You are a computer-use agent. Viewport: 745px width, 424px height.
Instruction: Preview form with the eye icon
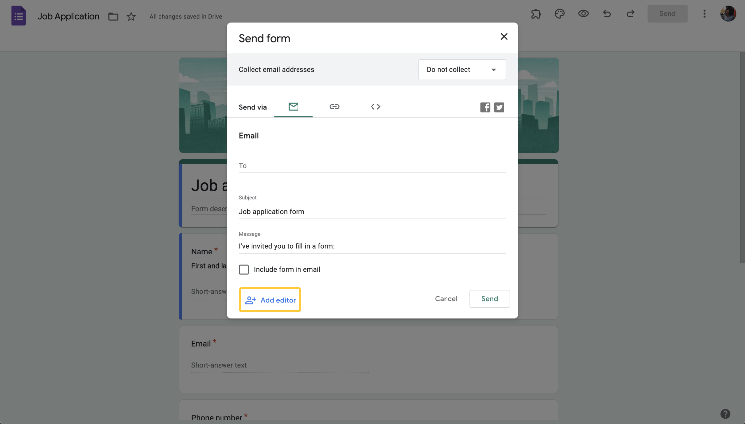click(x=583, y=14)
